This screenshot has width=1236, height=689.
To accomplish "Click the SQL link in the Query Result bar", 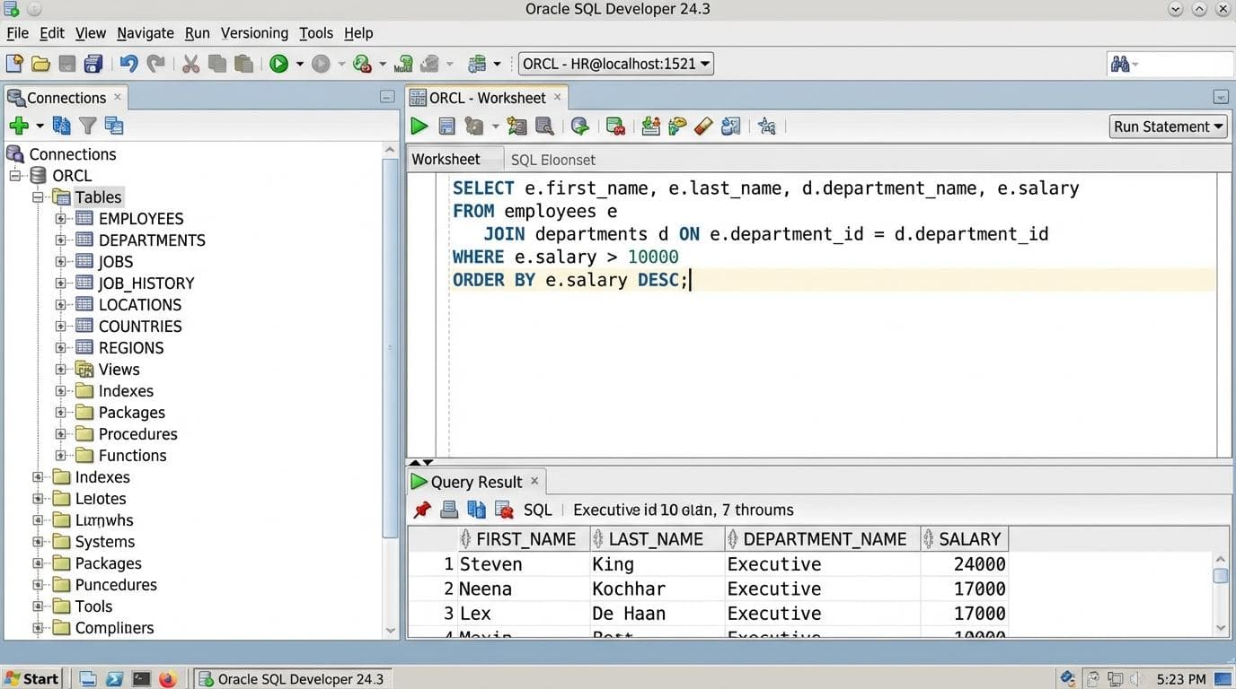I will pos(537,510).
